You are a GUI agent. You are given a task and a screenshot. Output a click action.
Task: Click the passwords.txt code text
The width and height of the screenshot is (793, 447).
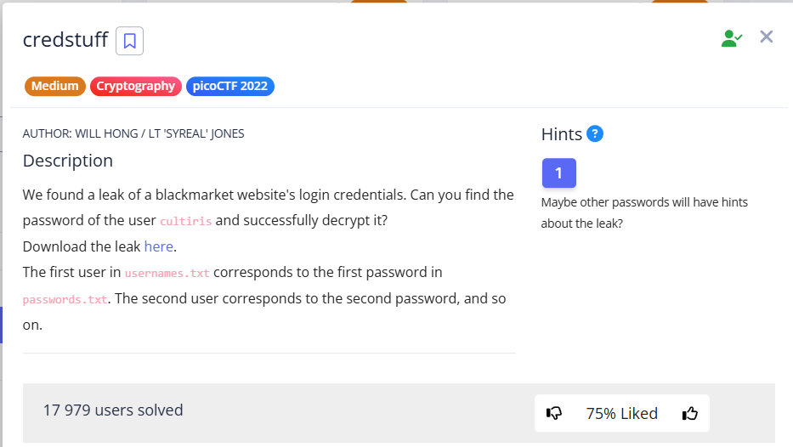[x=65, y=300]
